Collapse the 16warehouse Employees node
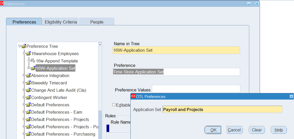The width and height of the screenshot is (294, 139). click(24, 54)
